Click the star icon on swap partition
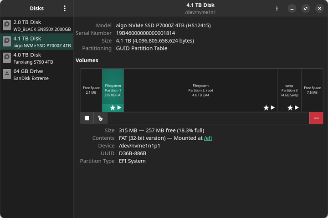Image resolution: width=328 pixels, height=218 pixels. click(290, 108)
